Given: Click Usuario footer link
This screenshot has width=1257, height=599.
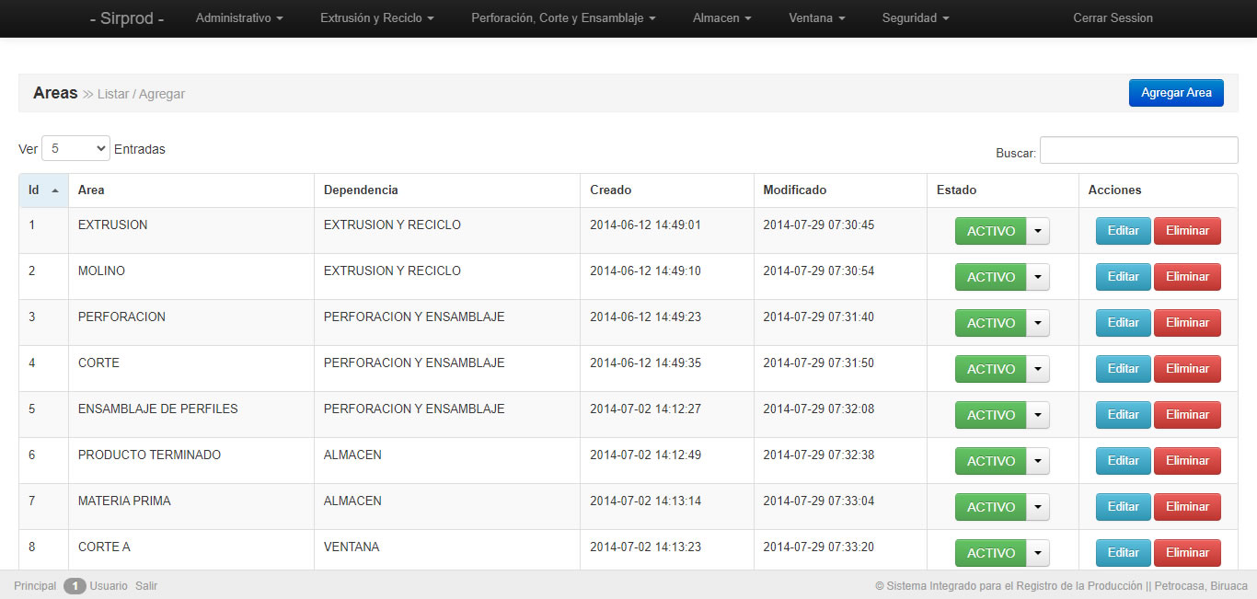Looking at the screenshot, I should pyautogui.click(x=109, y=586).
